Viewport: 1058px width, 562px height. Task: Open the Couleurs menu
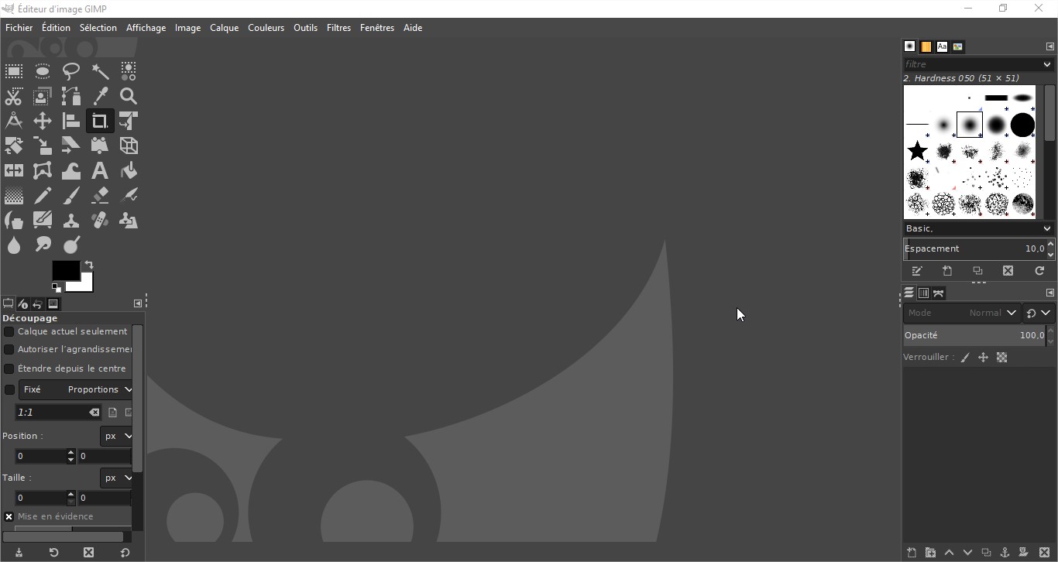pos(266,28)
